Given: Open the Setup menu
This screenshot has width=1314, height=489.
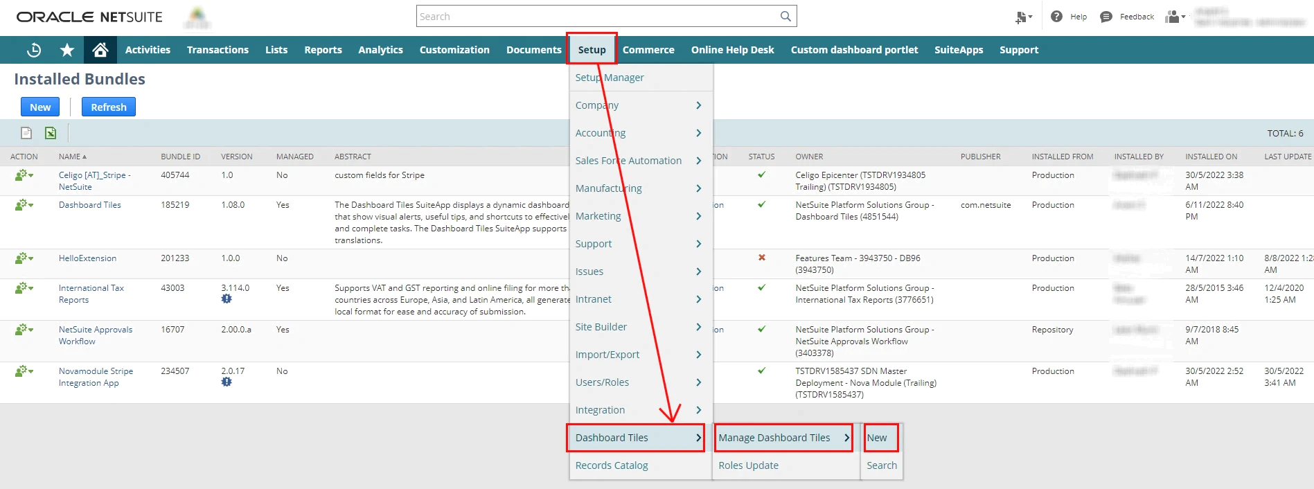Looking at the screenshot, I should pos(592,50).
